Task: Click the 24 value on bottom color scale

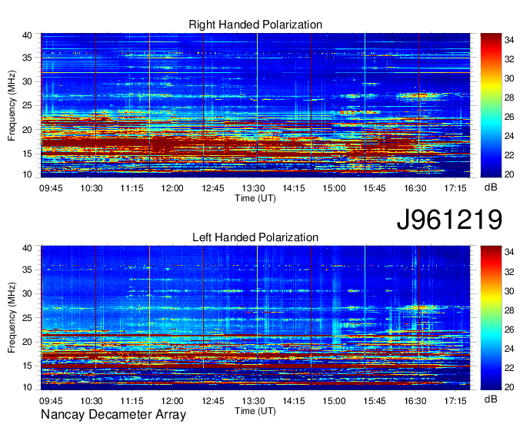Action: 509,349
